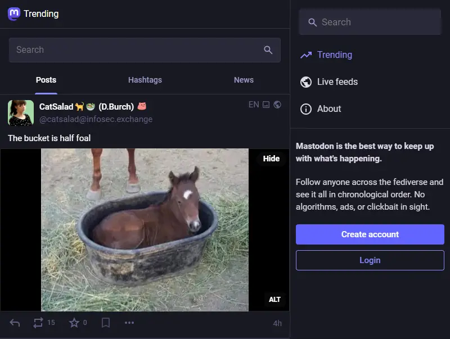Viewport: 450px width, 339px height.
Task: Open the About page link
Action: click(x=329, y=109)
